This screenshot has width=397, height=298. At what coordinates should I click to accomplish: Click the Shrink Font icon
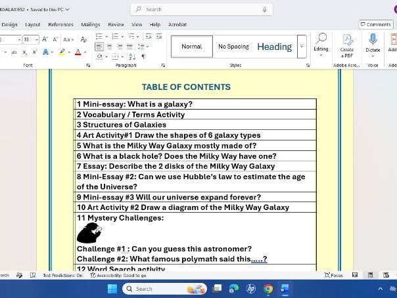point(55,39)
